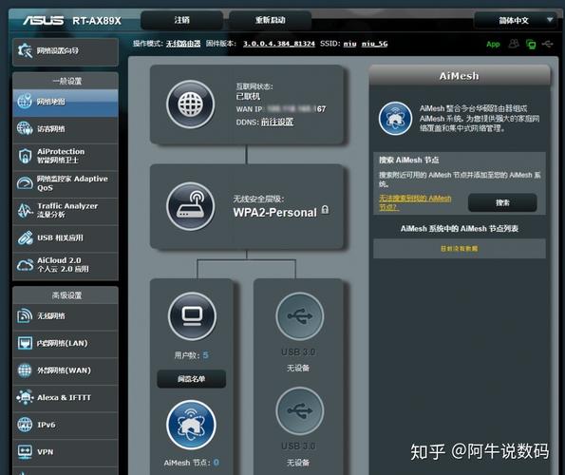Open Traffic Analyzer icon
The image size is (565, 475).
point(25,210)
